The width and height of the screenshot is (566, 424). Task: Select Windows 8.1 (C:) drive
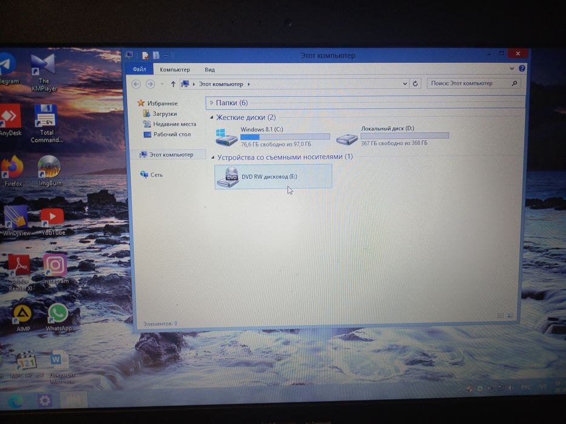[273, 136]
